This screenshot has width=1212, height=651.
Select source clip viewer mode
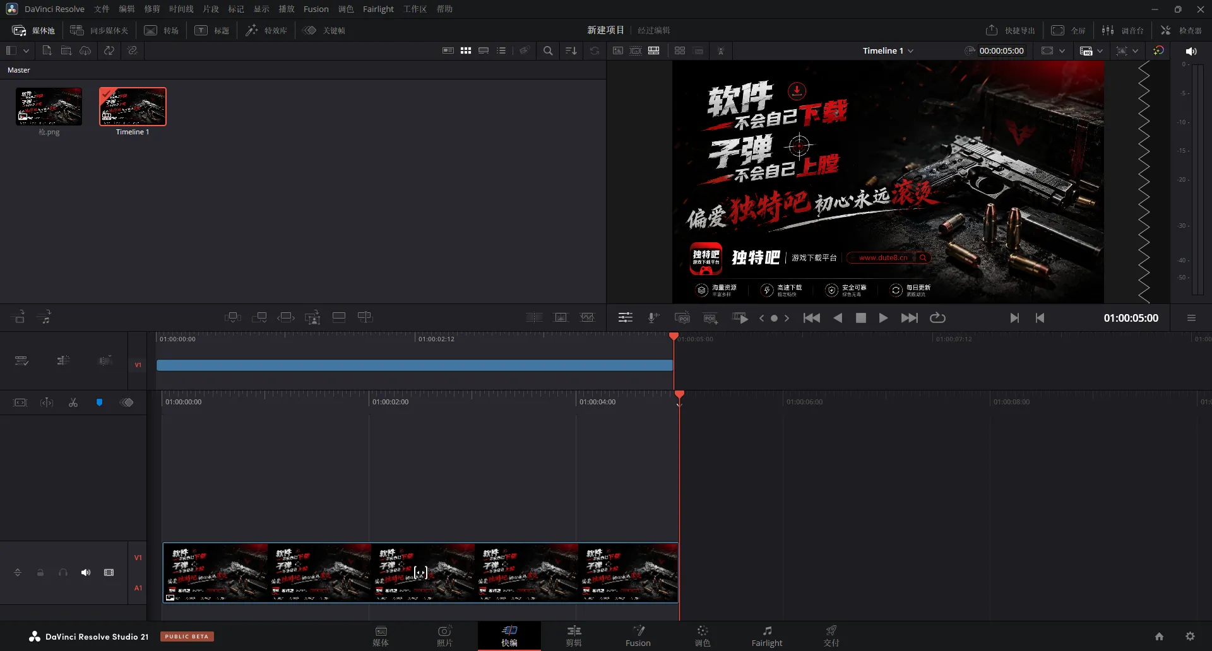point(618,50)
